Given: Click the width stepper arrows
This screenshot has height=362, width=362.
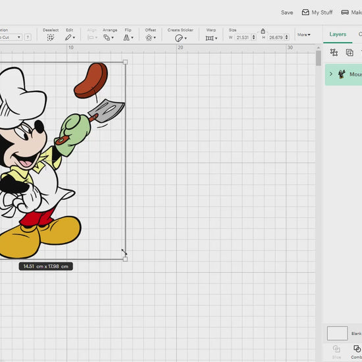Looking at the screenshot, I should pyautogui.click(x=253, y=38).
